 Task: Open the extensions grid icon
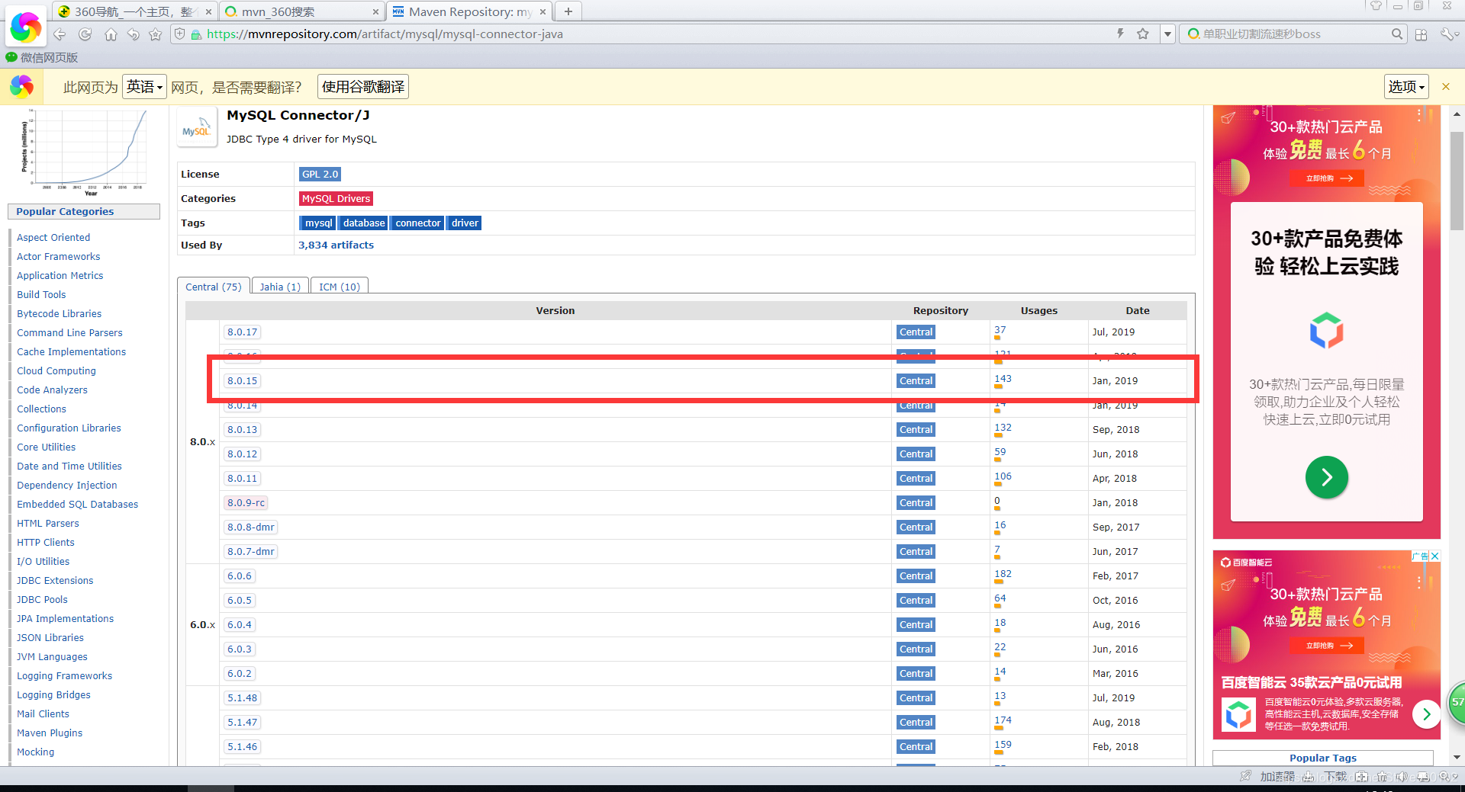(x=1421, y=34)
